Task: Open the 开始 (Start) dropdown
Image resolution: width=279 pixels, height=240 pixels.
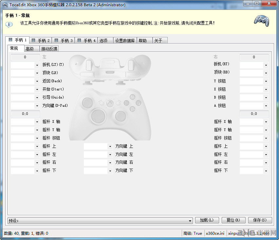Action: point(25,89)
